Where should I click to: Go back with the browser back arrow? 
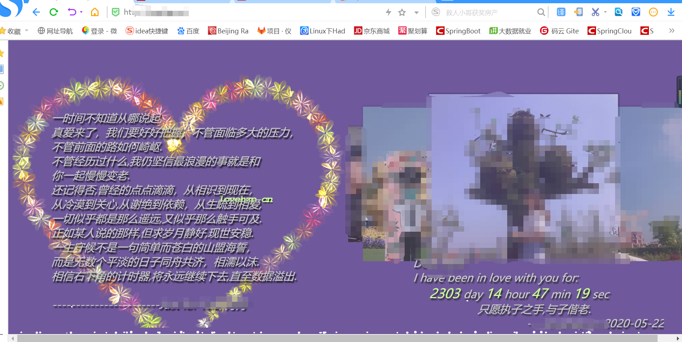[x=36, y=12]
